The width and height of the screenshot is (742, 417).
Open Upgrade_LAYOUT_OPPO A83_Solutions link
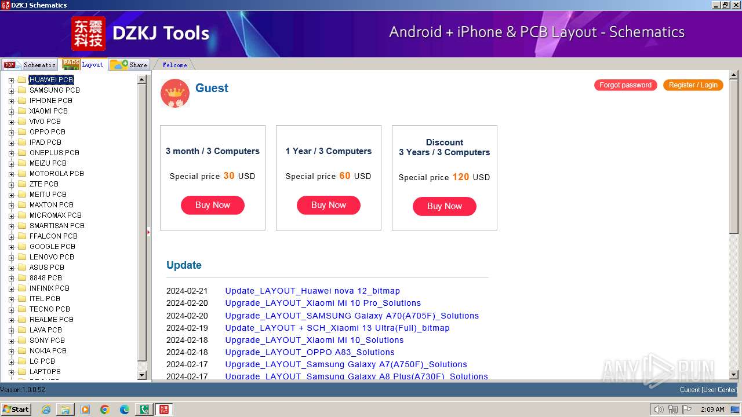click(310, 352)
